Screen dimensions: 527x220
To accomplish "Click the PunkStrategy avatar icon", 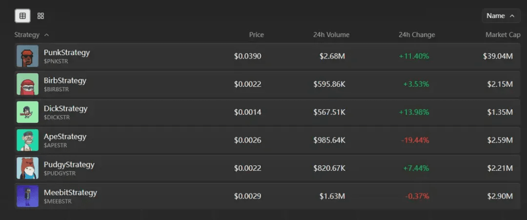I will pyautogui.click(x=27, y=56).
